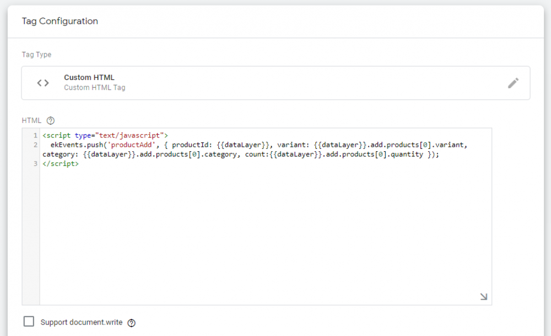Click line number 1 in the gutter
551x336 pixels.
point(35,136)
